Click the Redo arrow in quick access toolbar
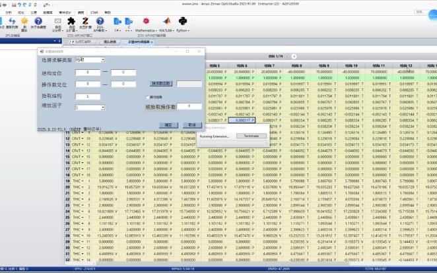The width and height of the screenshot is (437, 273). coord(24,5)
